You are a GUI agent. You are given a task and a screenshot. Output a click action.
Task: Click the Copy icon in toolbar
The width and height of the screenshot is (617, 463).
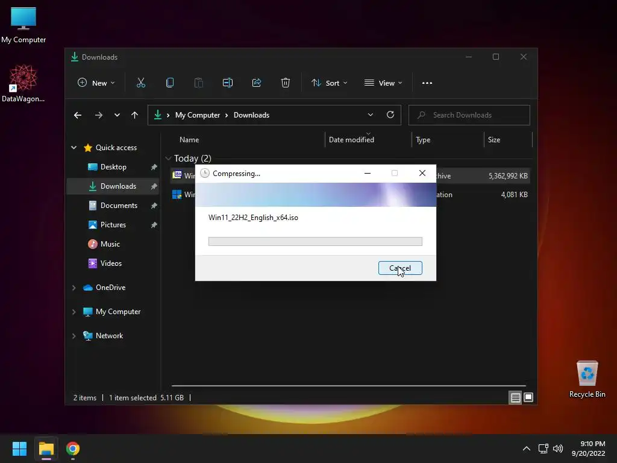click(170, 83)
